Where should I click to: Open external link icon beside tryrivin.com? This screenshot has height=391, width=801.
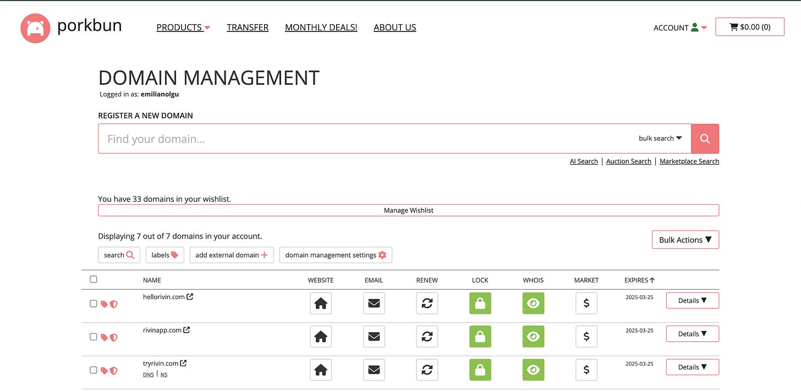pos(183,363)
